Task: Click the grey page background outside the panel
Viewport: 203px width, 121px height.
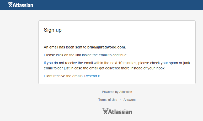Action: click(18, 65)
